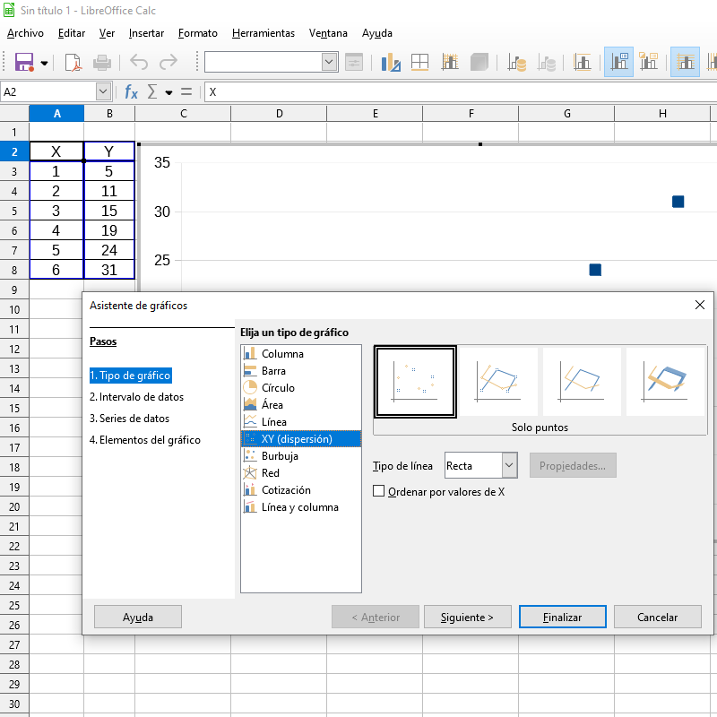Image resolution: width=717 pixels, height=717 pixels.
Task: Click the chart type icon in toolbar
Action: coord(391,62)
